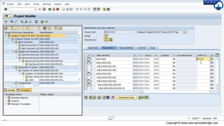Select the row marker for WILS-0002-002-001
Image resolution: width=224 pixels, height=126 pixels.
tap(86, 77)
